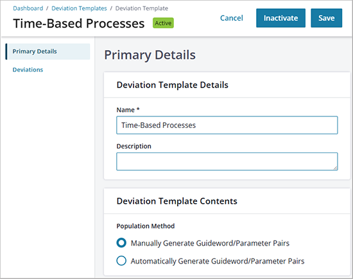
Task: Click the Primary Details main heading
Action: point(150,55)
